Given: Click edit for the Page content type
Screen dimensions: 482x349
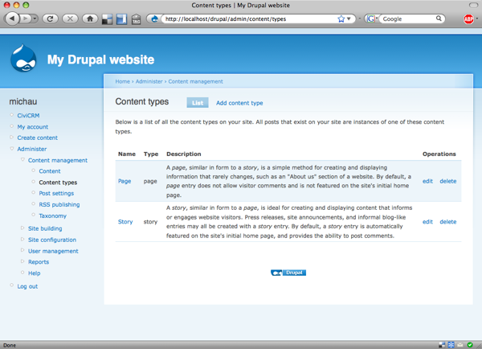Looking at the screenshot, I should (x=427, y=181).
